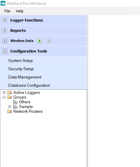The height and width of the screenshot is (167, 140).
Task: Open Database Configuration
Action: [x=29, y=85]
